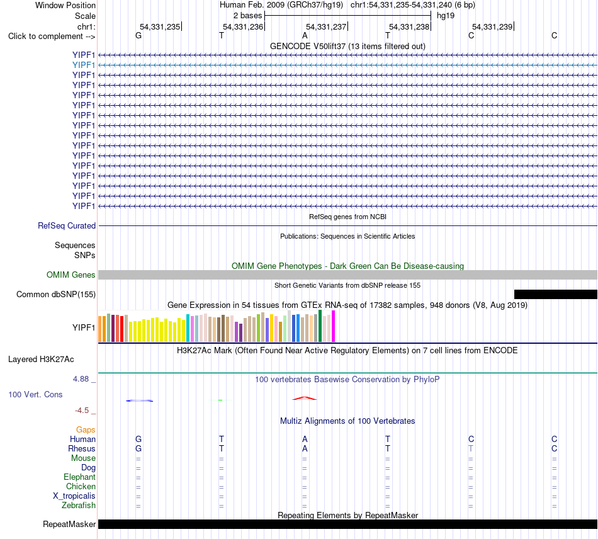Open 'Repeating Elements by RepeatMasker' title
This screenshot has width=598, height=539.
click(347, 515)
